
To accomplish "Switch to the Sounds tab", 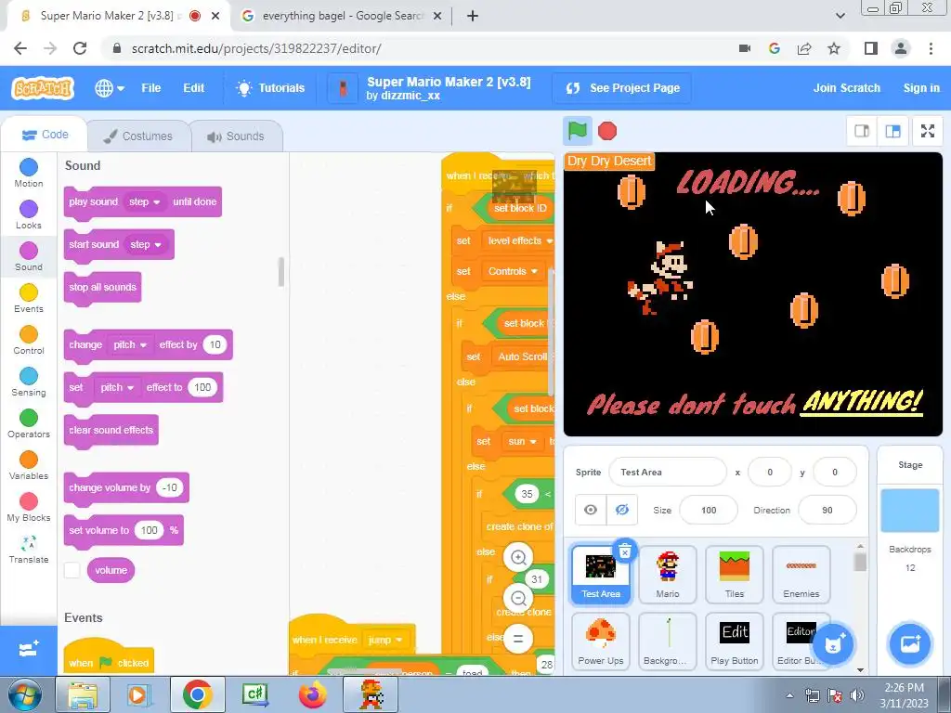I will 236,136.
